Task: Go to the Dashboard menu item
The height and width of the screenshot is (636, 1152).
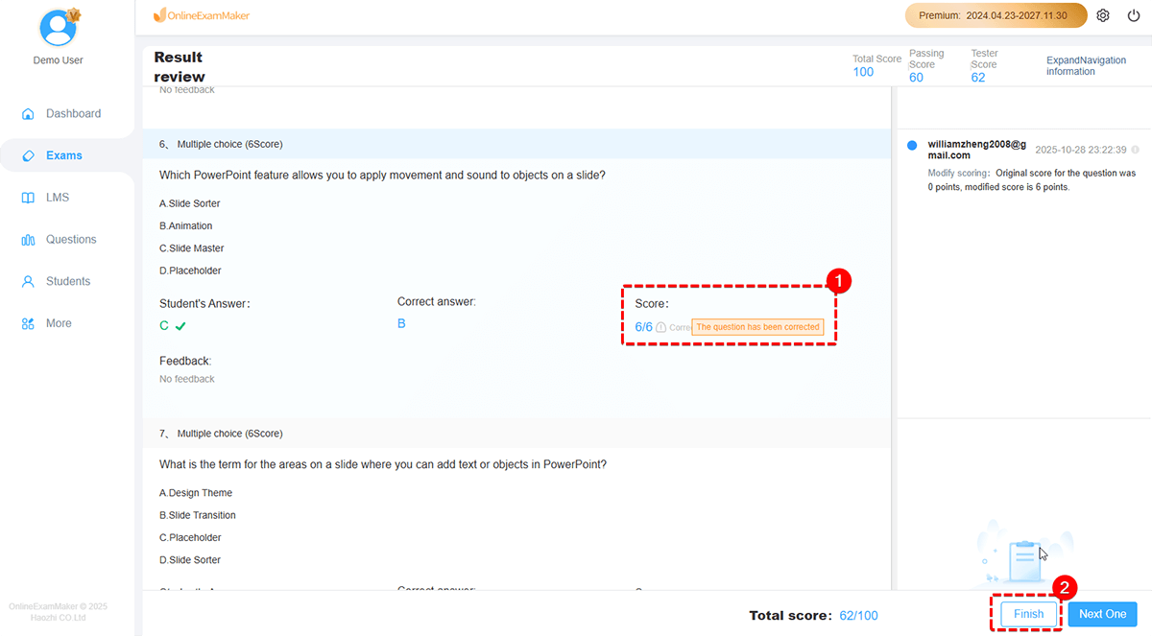Action: pyautogui.click(x=73, y=114)
